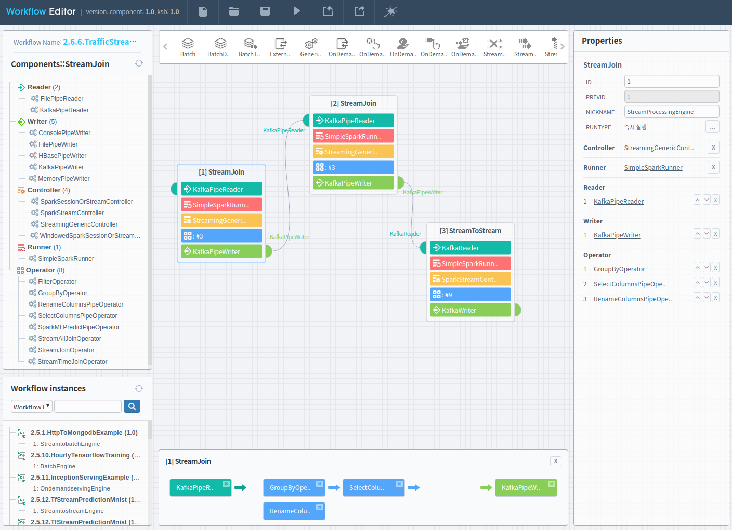Select the first Stream.. engine template

coord(494,47)
